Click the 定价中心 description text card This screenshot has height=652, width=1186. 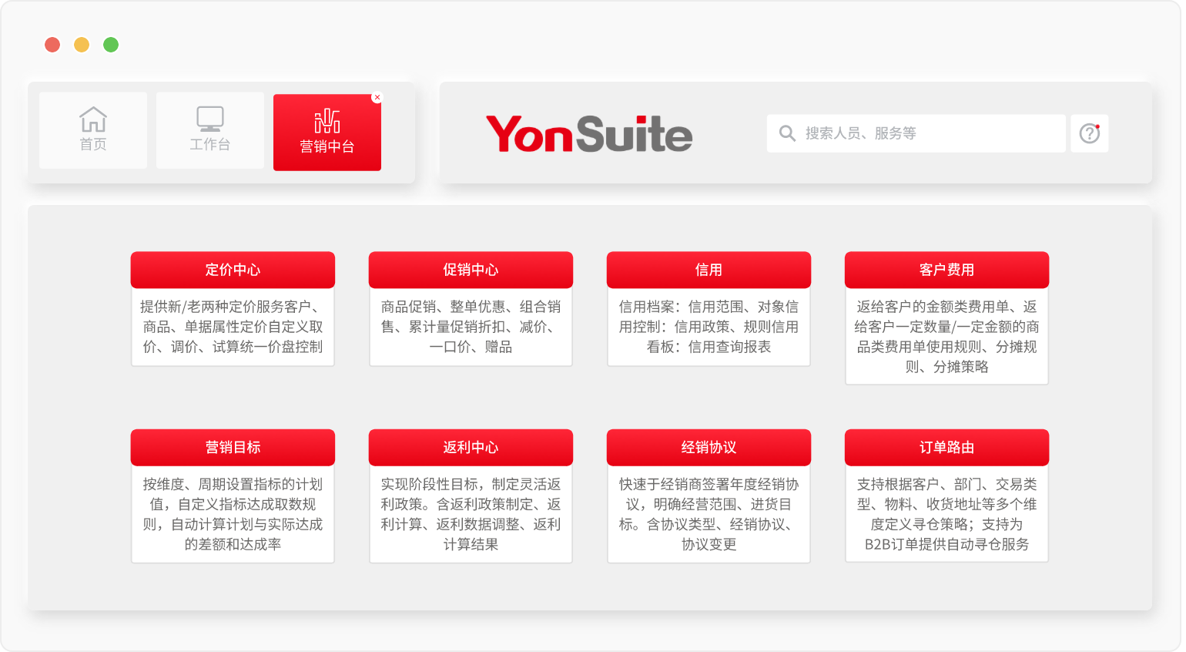[x=233, y=327]
